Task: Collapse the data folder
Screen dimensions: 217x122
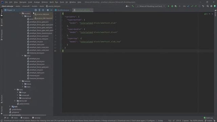Action: [15, 89]
